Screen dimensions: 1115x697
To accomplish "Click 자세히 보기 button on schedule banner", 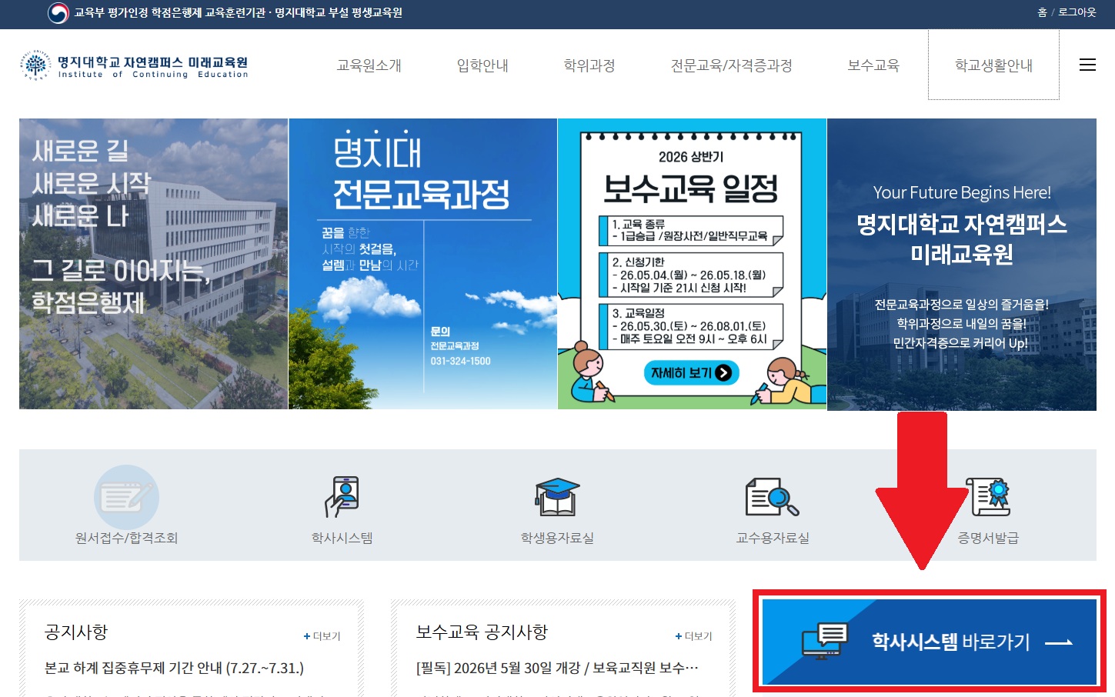I will (691, 373).
